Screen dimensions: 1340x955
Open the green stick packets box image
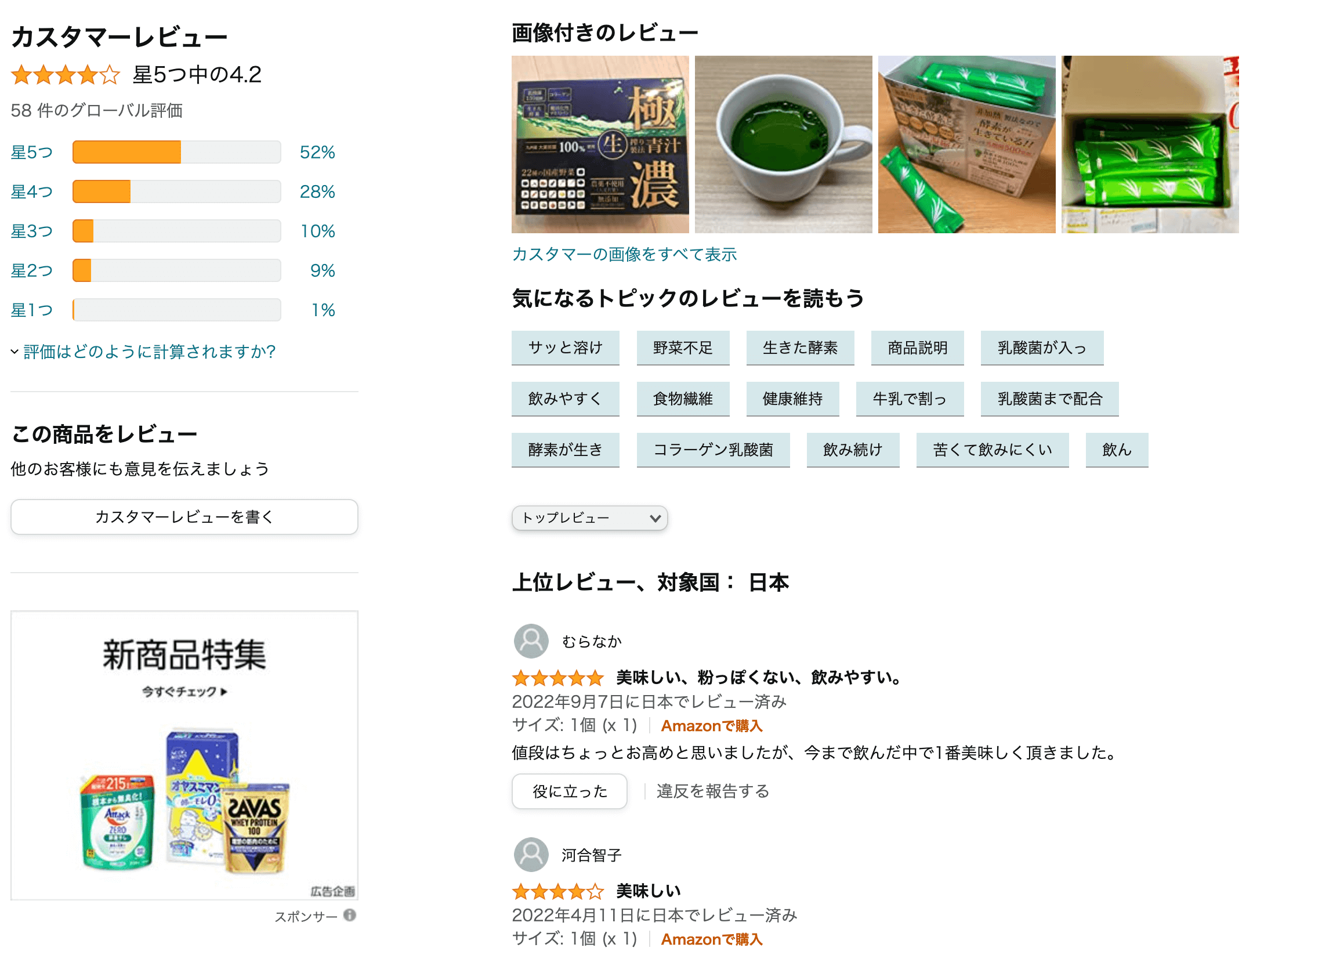(1150, 144)
